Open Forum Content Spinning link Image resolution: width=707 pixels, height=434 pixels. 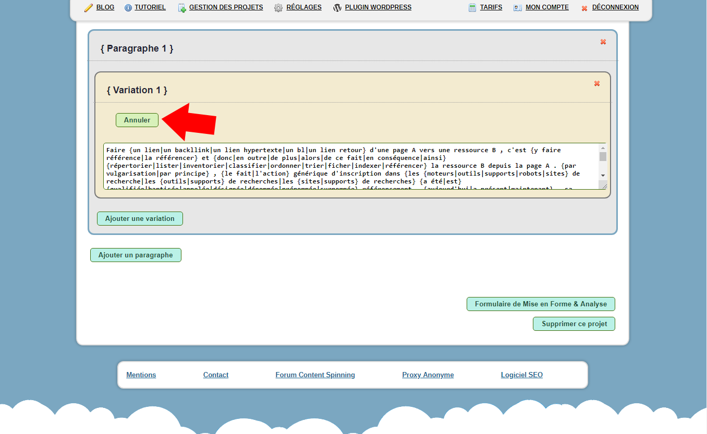tap(315, 375)
